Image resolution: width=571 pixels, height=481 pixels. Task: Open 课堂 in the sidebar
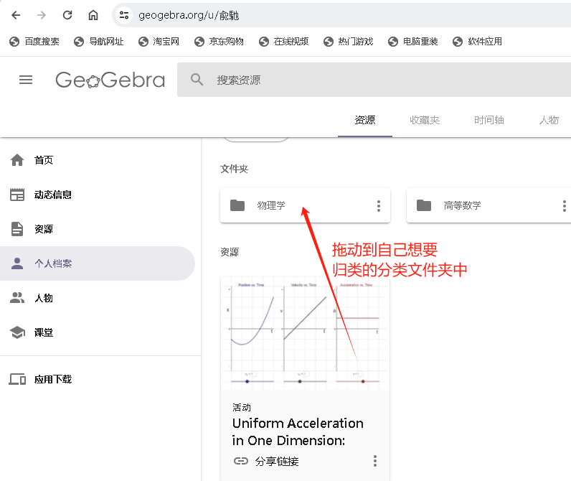coord(98,332)
